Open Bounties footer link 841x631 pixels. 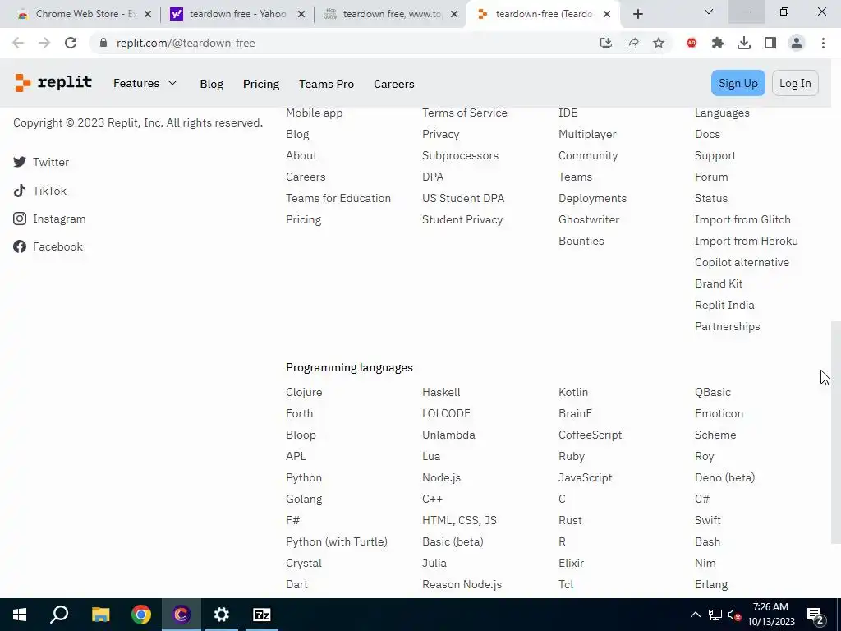coord(581,241)
